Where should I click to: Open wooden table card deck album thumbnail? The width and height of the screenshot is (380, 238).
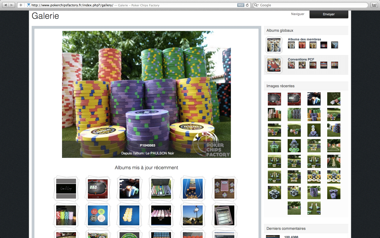[x=224, y=189]
